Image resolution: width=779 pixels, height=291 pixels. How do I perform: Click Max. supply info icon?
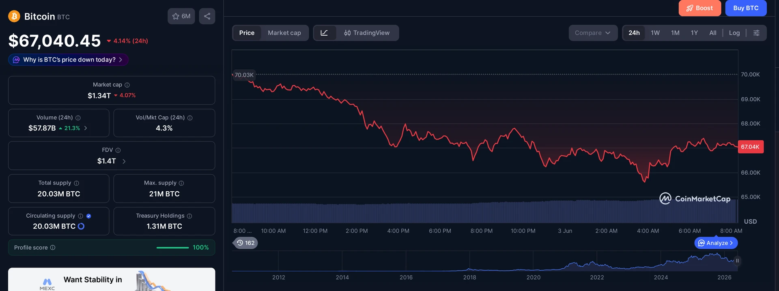pyautogui.click(x=181, y=183)
